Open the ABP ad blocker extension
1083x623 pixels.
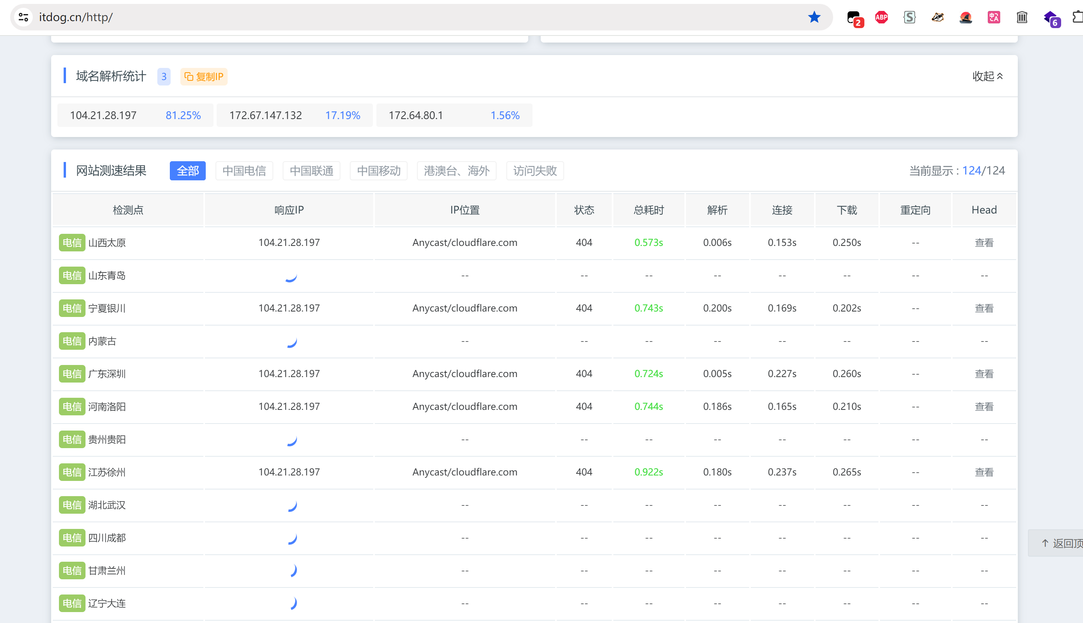click(882, 17)
